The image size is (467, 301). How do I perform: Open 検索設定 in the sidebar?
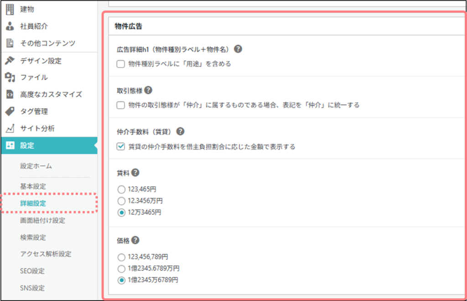(33, 237)
